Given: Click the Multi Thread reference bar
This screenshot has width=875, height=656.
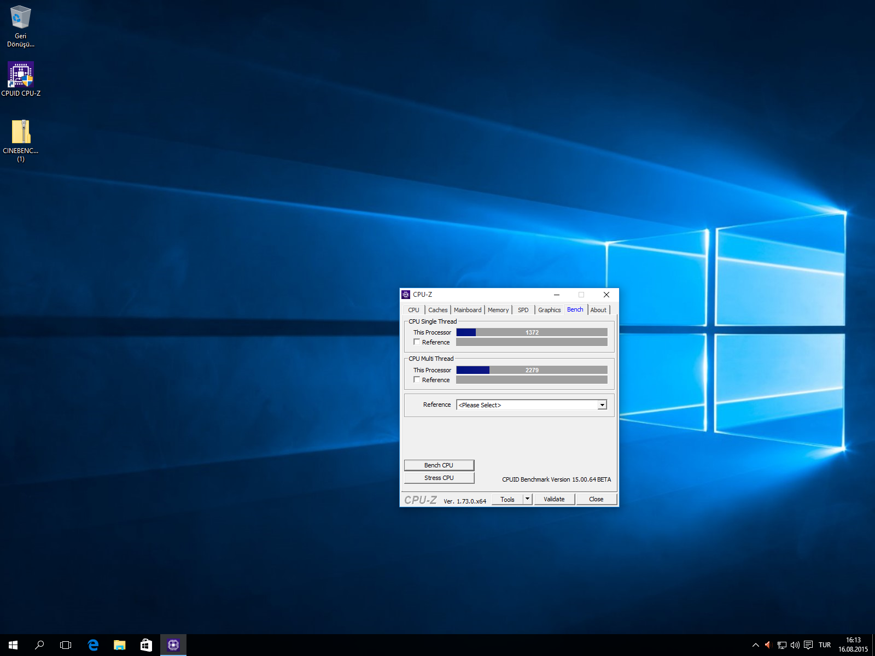Looking at the screenshot, I should pos(532,380).
